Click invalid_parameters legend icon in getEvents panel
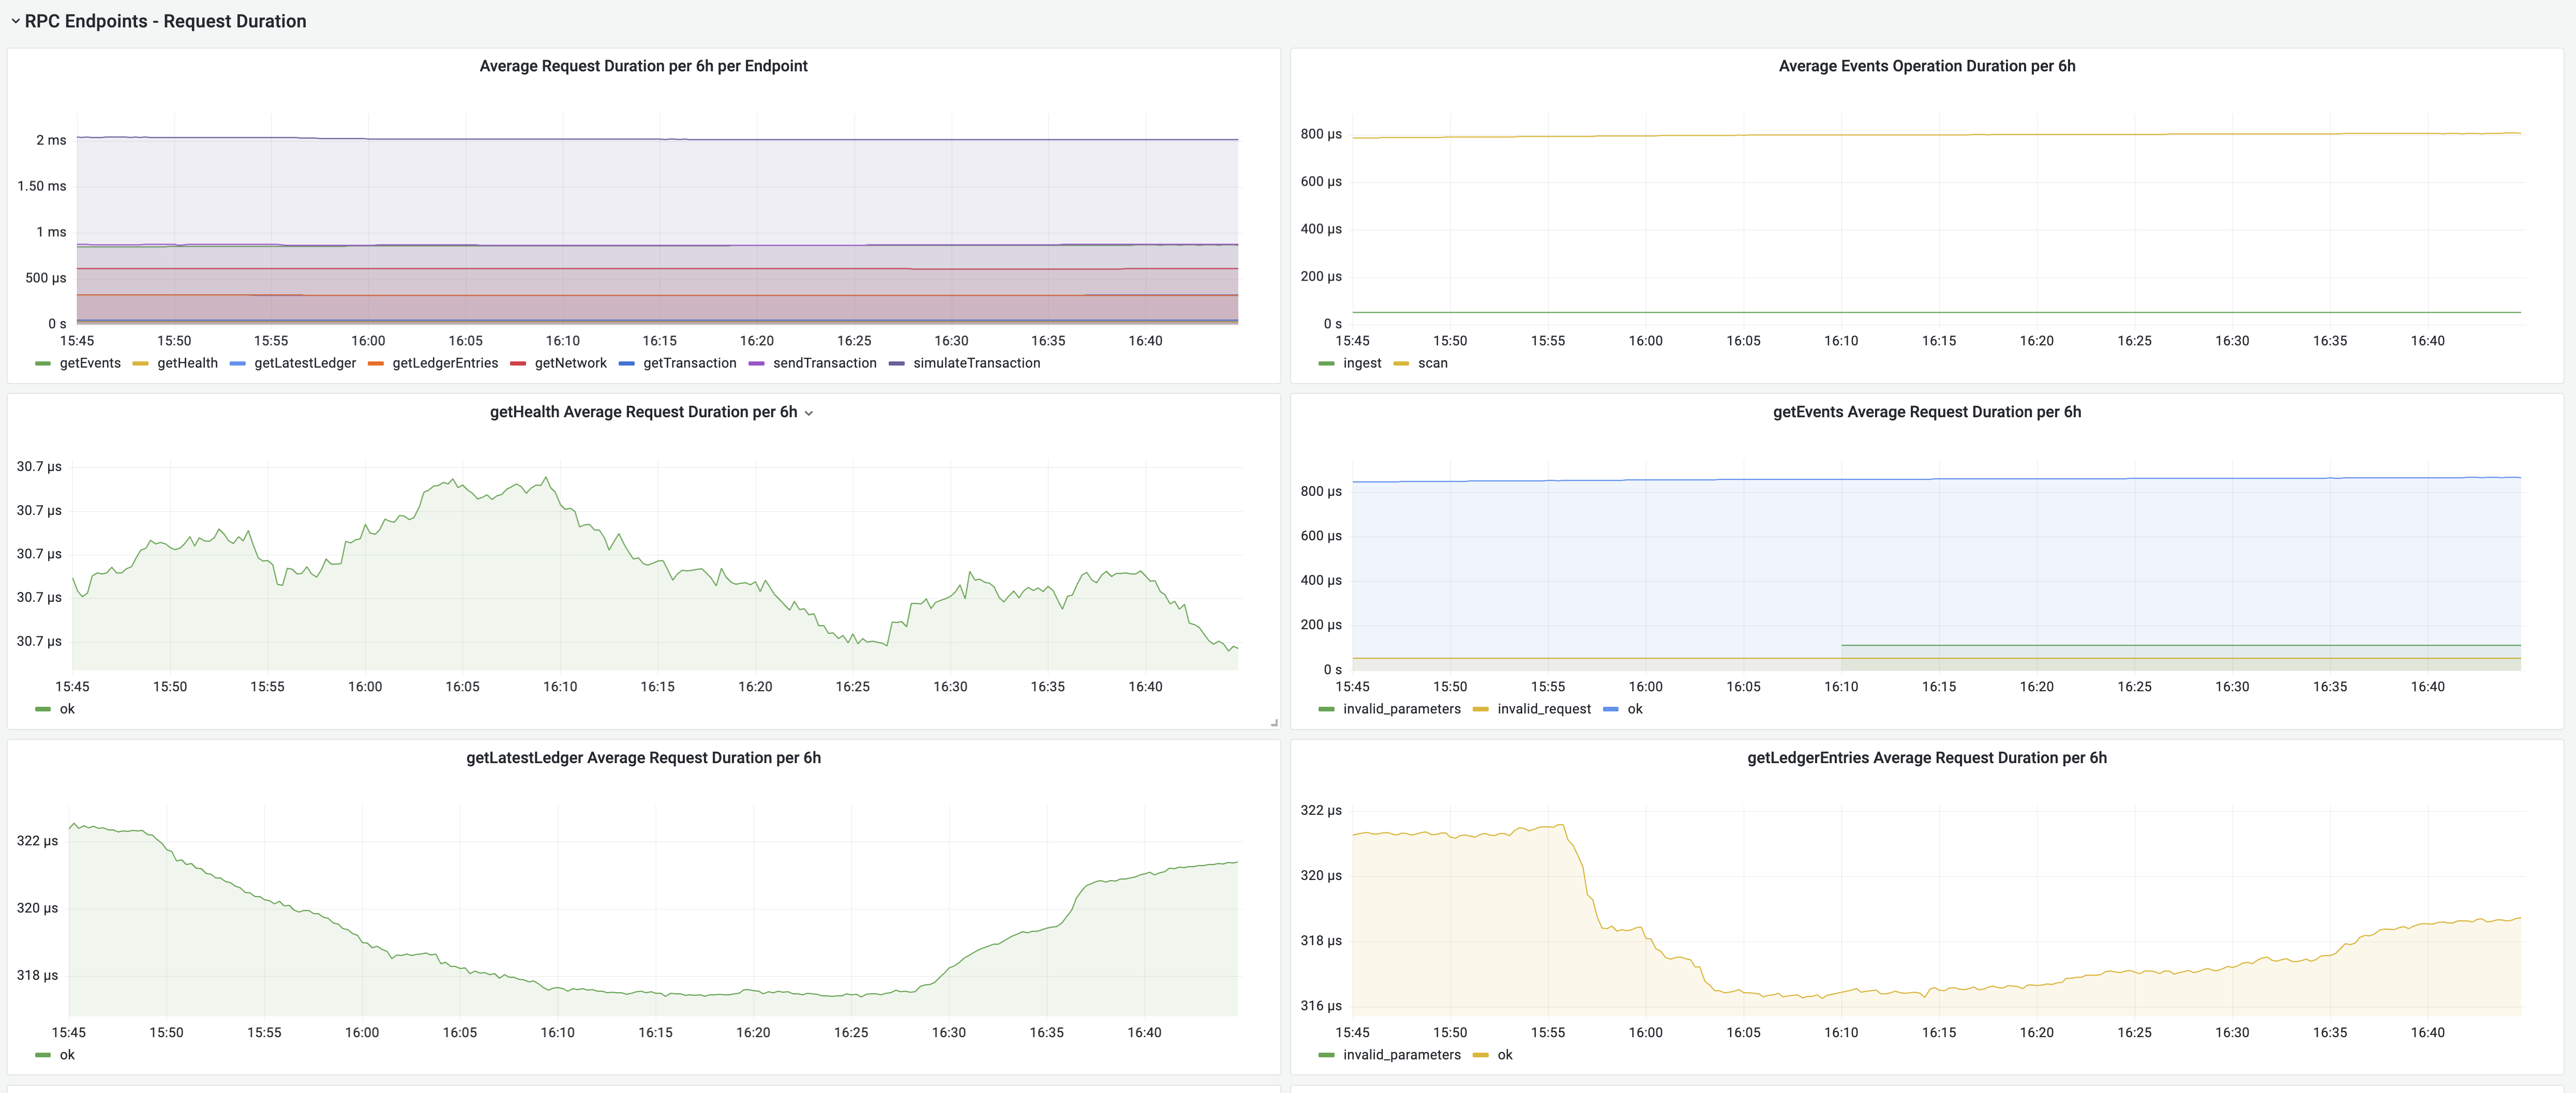 pyautogui.click(x=1326, y=709)
